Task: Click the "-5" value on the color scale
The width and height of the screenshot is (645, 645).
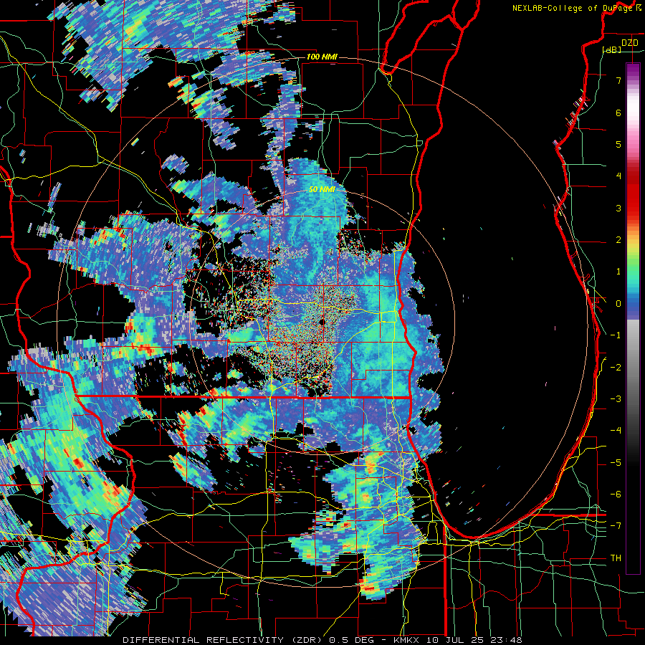Action: tap(616, 463)
